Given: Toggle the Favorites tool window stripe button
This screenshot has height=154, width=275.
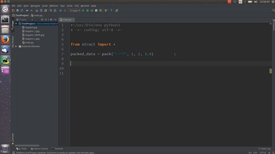Looking at the screenshot, I should pyautogui.click(x=13, y=139).
